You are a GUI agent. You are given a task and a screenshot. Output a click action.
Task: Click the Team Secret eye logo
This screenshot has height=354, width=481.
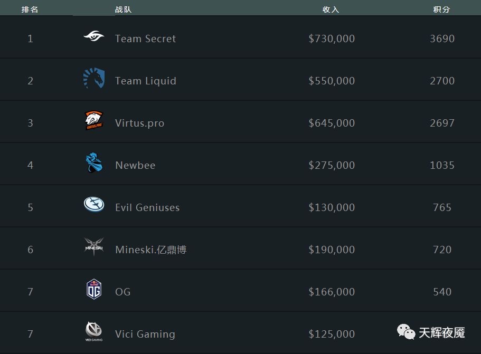coord(94,36)
